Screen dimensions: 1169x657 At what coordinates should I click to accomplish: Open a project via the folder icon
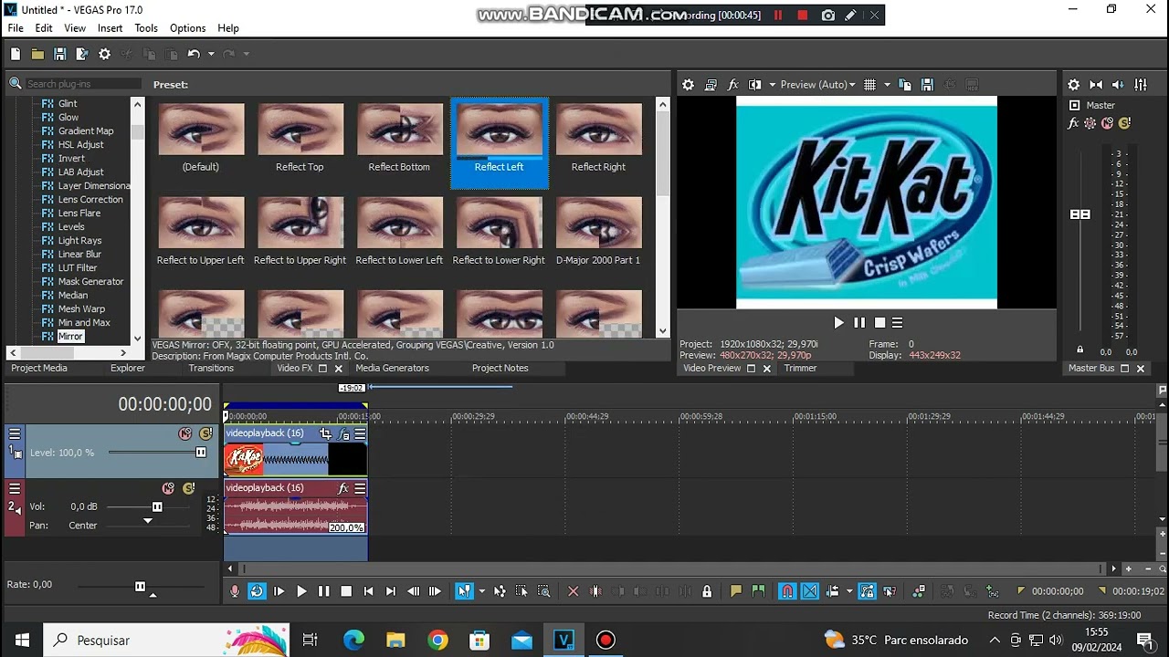click(x=37, y=55)
